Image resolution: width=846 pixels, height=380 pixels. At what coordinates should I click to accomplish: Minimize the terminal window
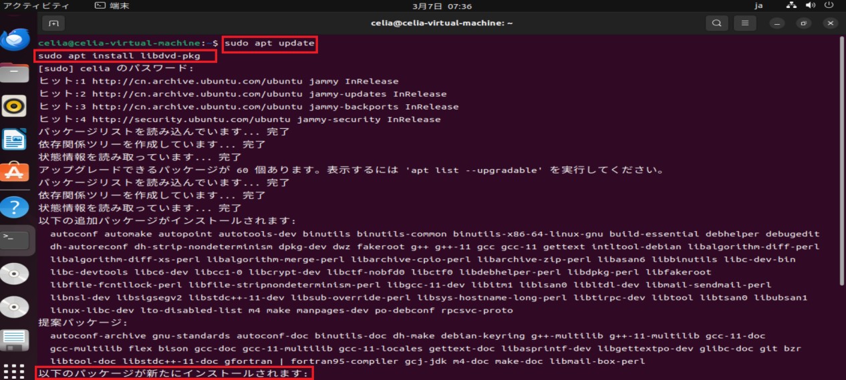pyautogui.click(x=777, y=23)
